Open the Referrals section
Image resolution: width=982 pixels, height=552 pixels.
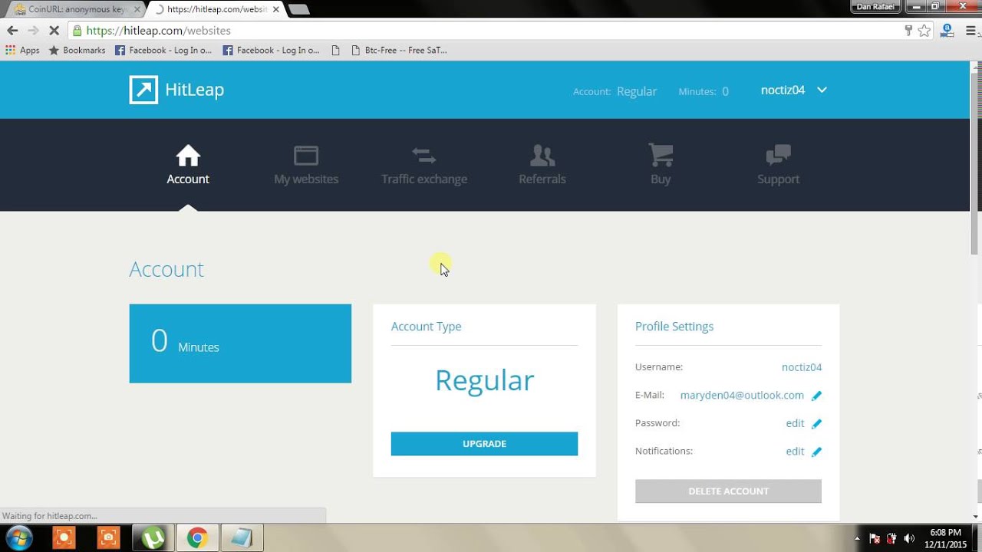coord(542,165)
